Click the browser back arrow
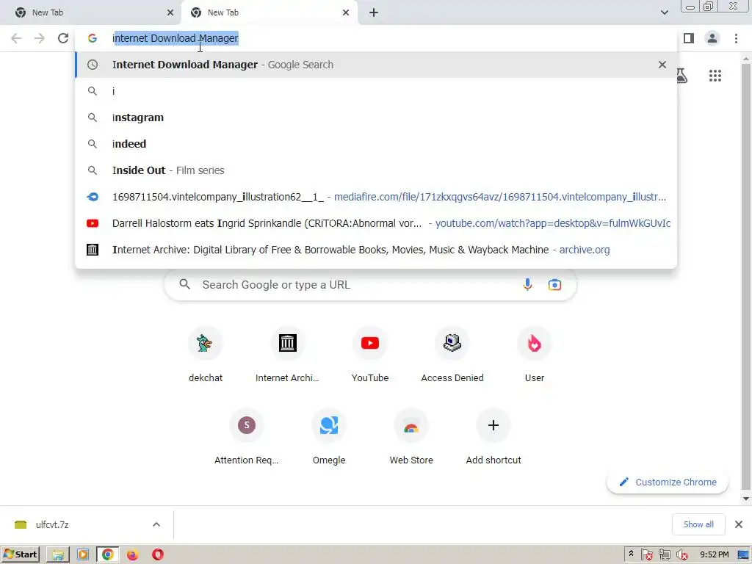This screenshot has height=564, width=752. [x=16, y=38]
